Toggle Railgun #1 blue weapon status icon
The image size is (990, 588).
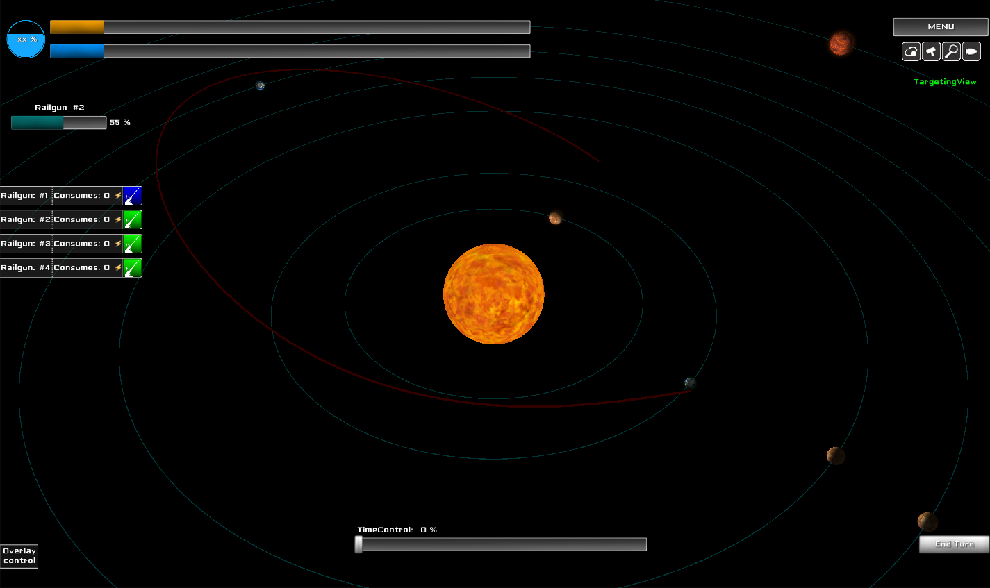[133, 195]
